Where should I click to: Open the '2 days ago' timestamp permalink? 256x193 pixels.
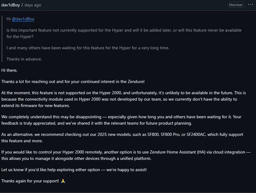click(31, 5)
